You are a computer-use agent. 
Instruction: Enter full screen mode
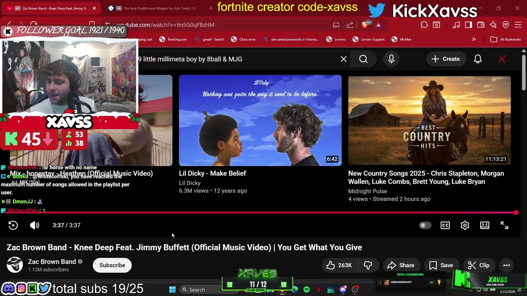coord(504,225)
